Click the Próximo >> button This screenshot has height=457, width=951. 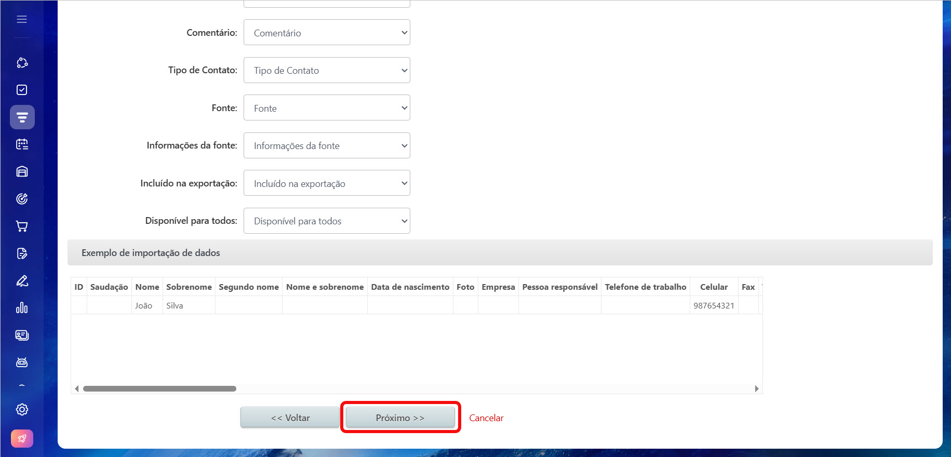(x=400, y=418)
